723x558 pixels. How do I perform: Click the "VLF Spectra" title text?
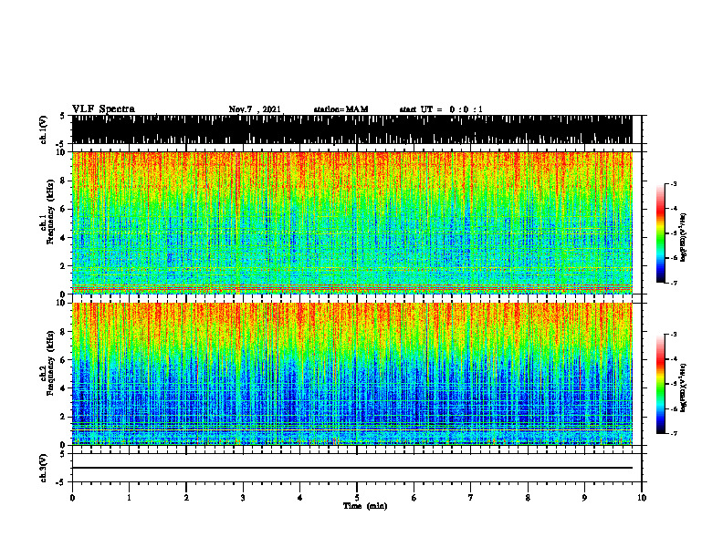[103, 109]
